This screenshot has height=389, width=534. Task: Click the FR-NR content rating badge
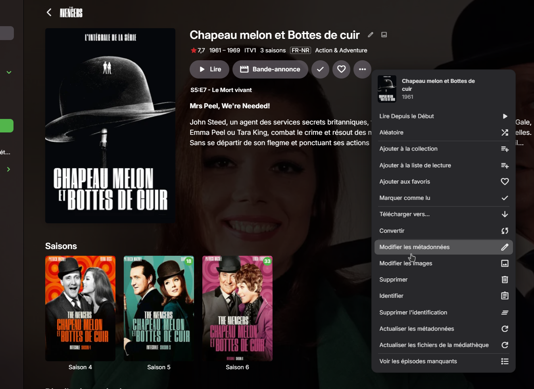tap(300, 50)
